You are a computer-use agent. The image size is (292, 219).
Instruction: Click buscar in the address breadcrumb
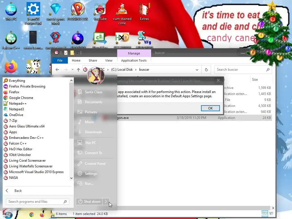coord(144,70)
